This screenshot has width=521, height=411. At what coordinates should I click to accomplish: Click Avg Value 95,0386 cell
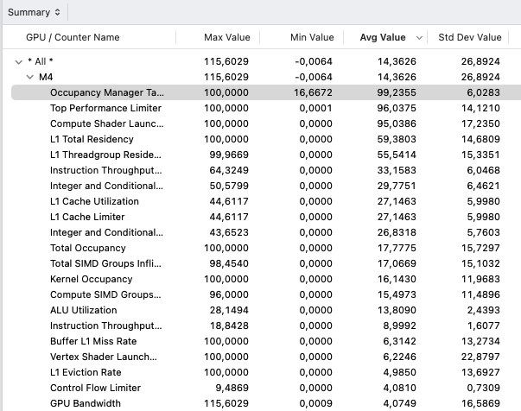tap(397, 123)
